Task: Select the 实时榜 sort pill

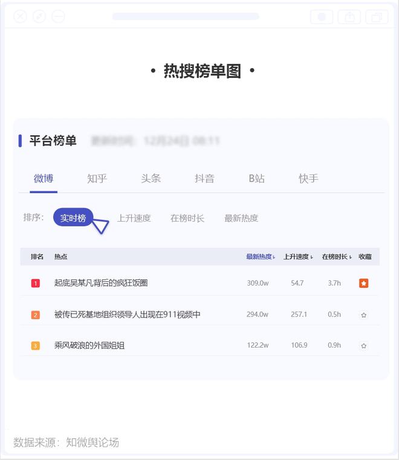Action: click(x=73, y=218)
